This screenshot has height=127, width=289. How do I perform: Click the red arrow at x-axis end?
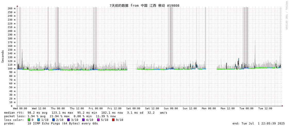(282, 106)
